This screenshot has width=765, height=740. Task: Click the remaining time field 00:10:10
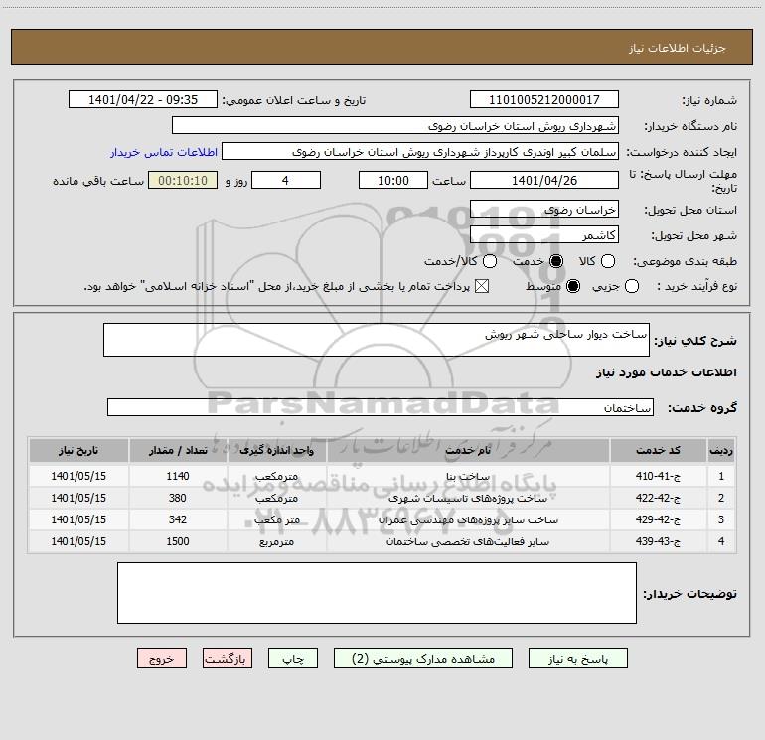[183, 180]
